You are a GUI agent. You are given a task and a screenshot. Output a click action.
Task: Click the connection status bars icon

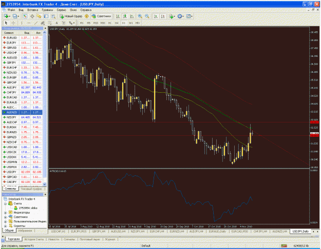[284, 246]
